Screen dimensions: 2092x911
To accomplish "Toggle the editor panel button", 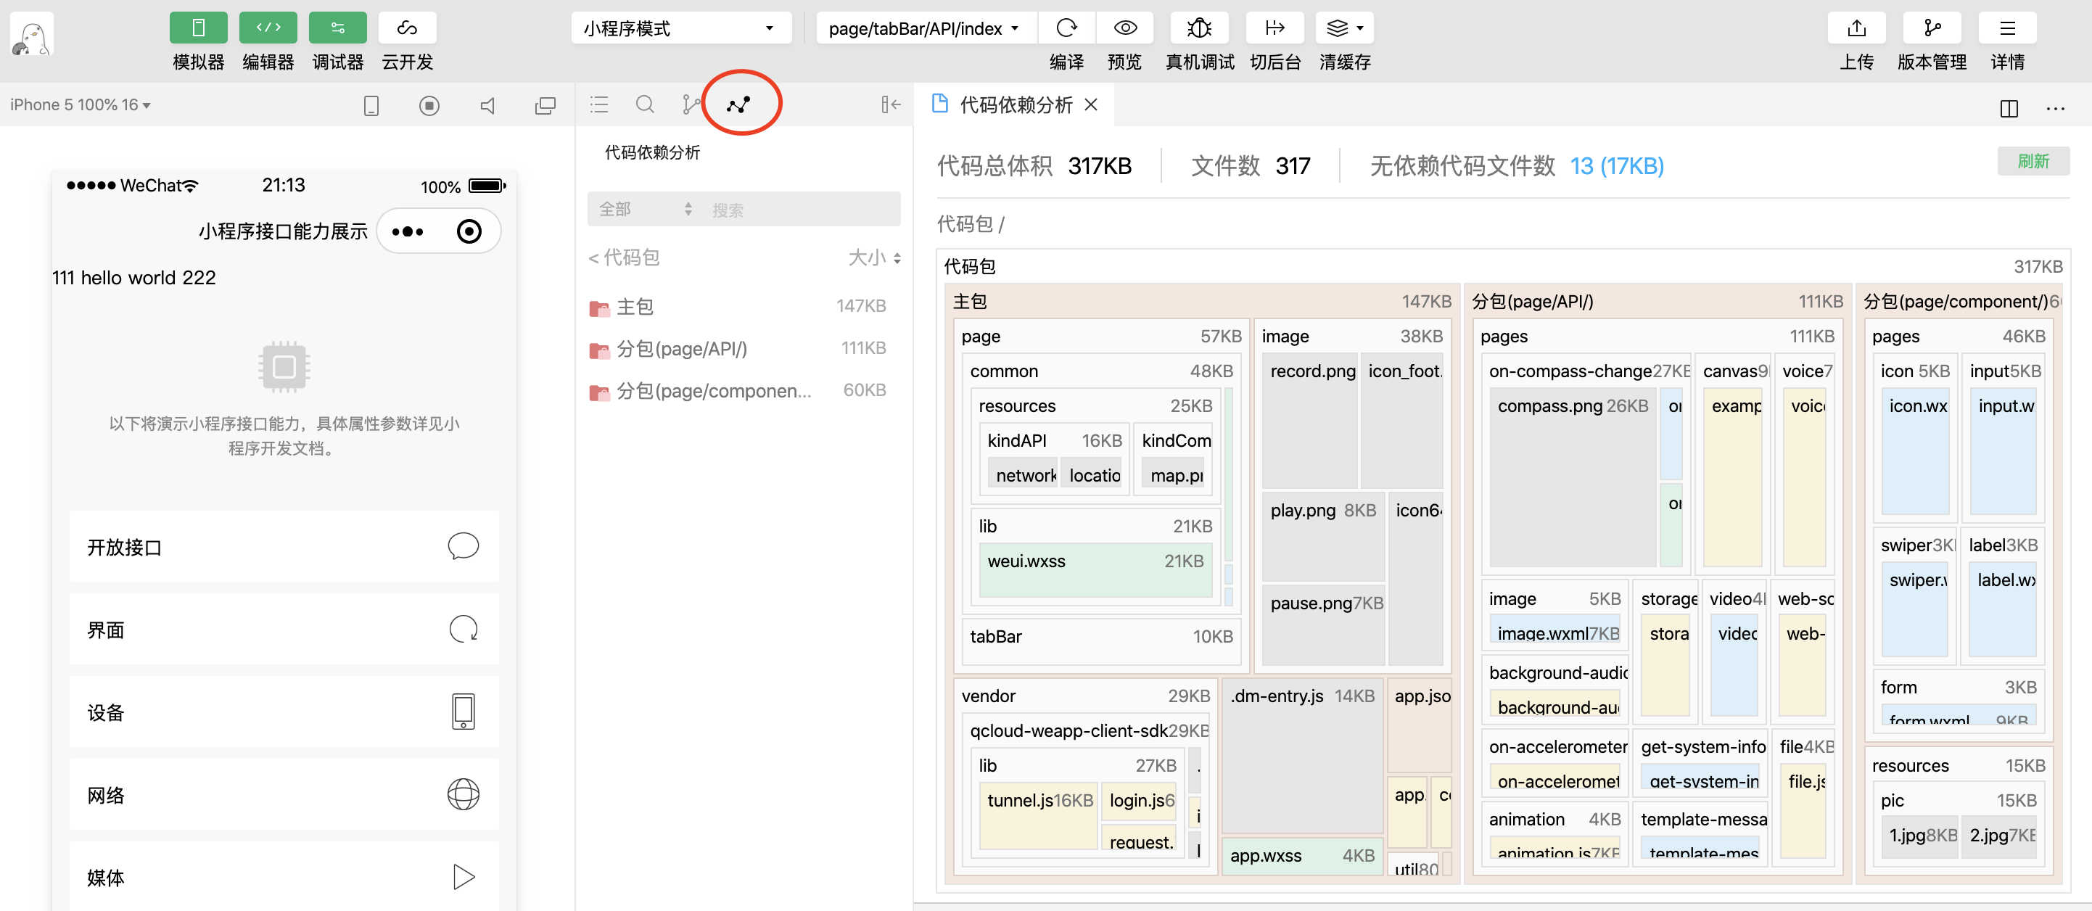I will [x=268, y=28].
